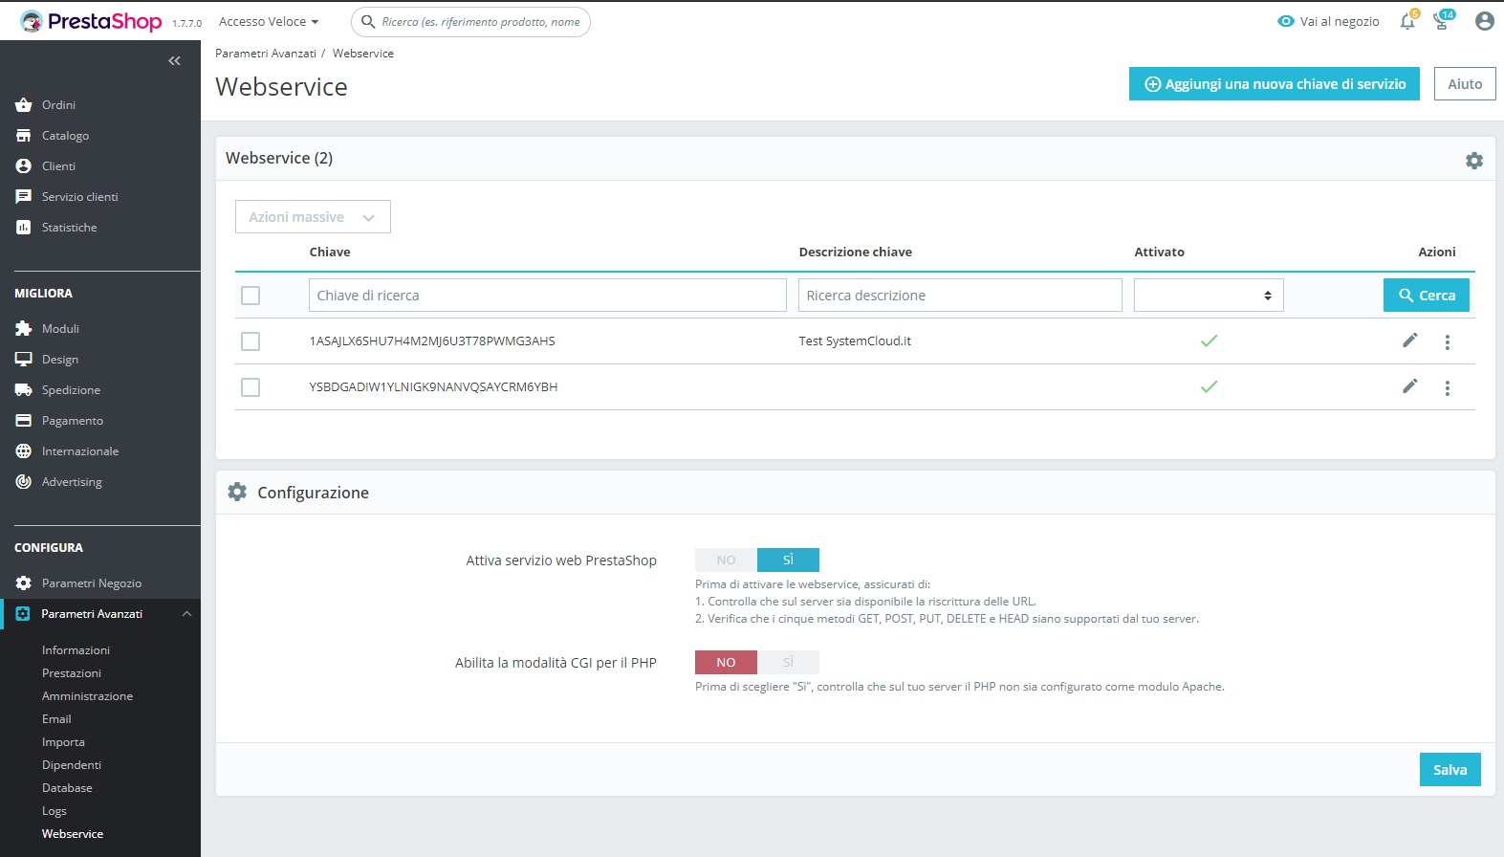Edit key YSBDGADIW1YLNIGK9NANVQSAYCRM6YBH with pencil
This screenshot has height=857, width=1504.
pos(1409,386)
